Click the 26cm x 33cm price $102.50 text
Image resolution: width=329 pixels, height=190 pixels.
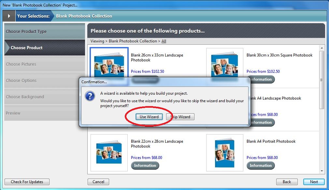[x=148, y=71]
